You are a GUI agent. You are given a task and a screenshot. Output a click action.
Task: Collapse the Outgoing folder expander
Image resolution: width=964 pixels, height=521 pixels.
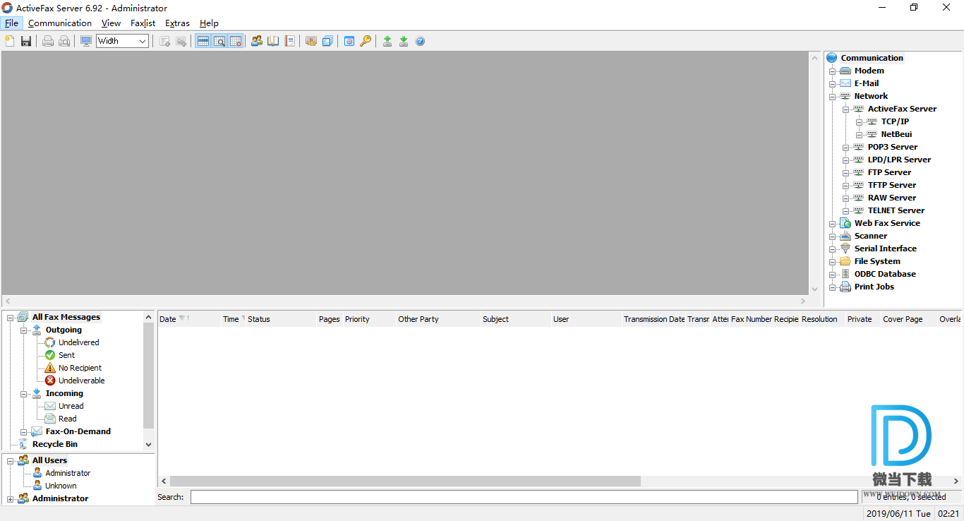pyautogui.click(x=24, y=330)
